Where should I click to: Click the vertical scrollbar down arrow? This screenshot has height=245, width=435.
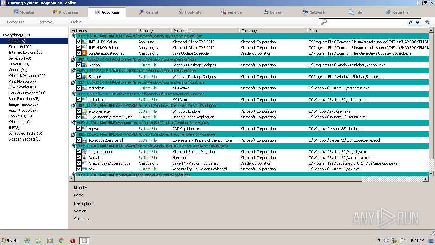pyautogui.click(x=431, y=174)
